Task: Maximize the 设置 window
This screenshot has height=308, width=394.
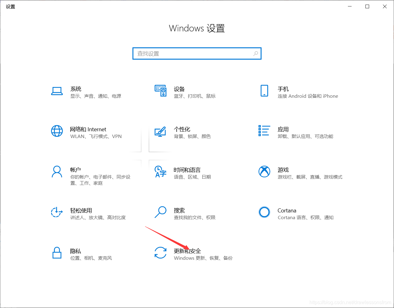Action: coord(367,6)
